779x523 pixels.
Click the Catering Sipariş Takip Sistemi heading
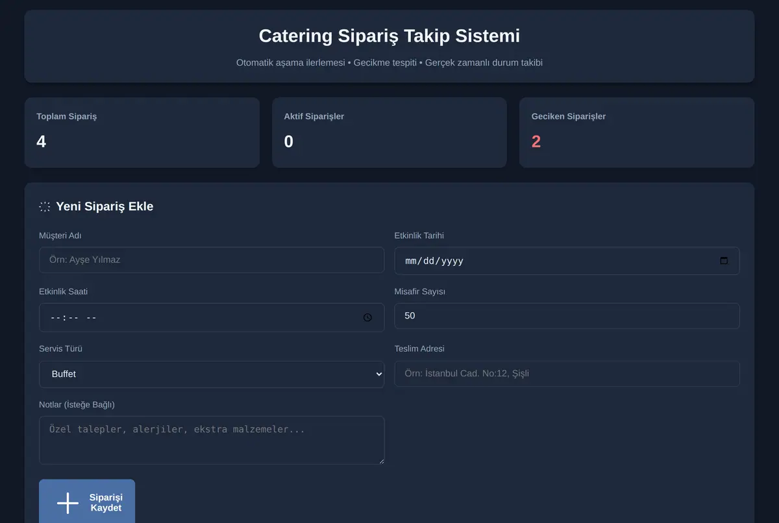[x=389, y=36]
